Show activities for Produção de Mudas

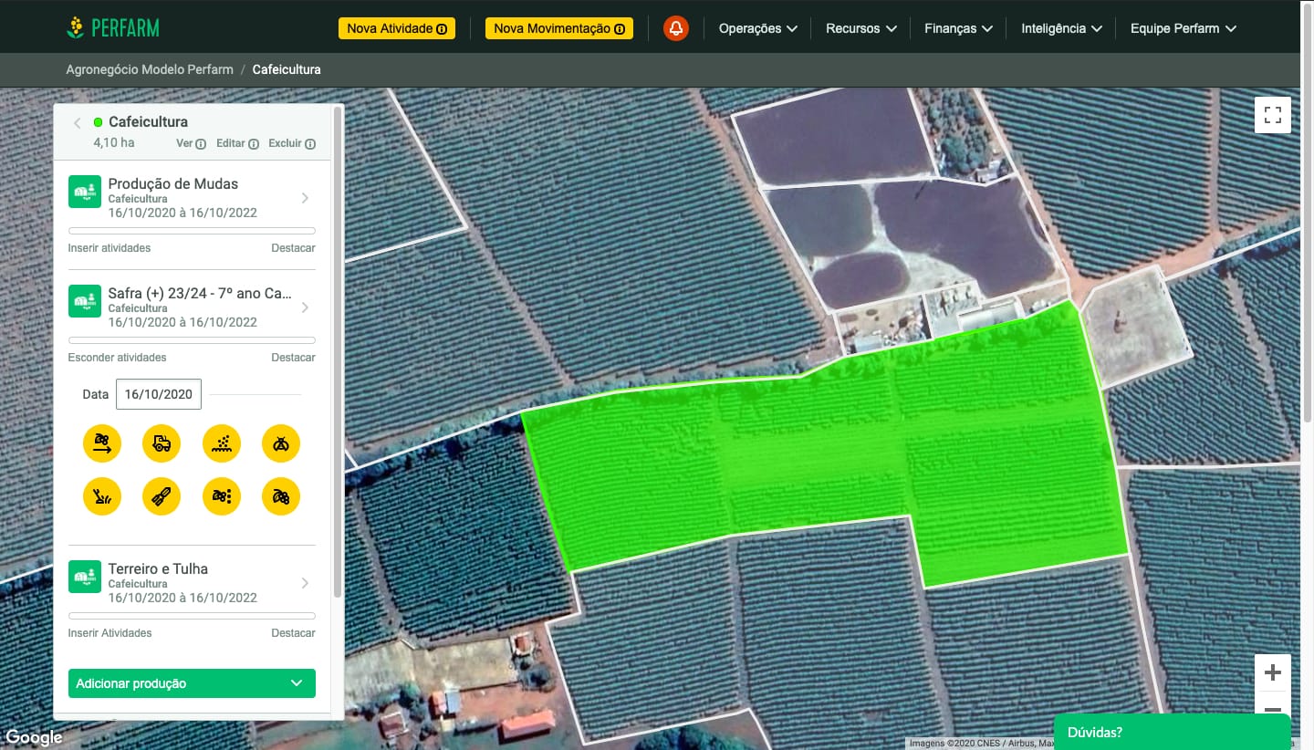click(x=109, y=248)
